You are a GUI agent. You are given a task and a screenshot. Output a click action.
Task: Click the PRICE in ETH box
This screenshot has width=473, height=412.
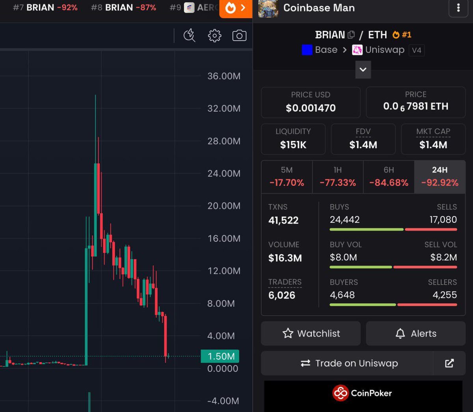point(416,103)
